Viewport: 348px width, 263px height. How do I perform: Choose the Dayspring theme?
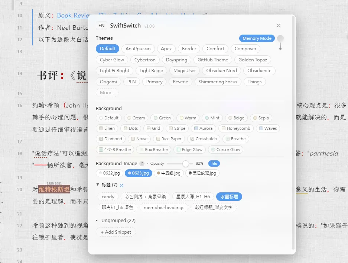pos(177,60)
